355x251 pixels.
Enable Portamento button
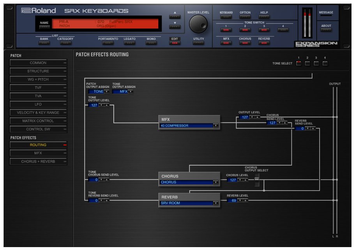pyautogui.click(x=108, y=43)
